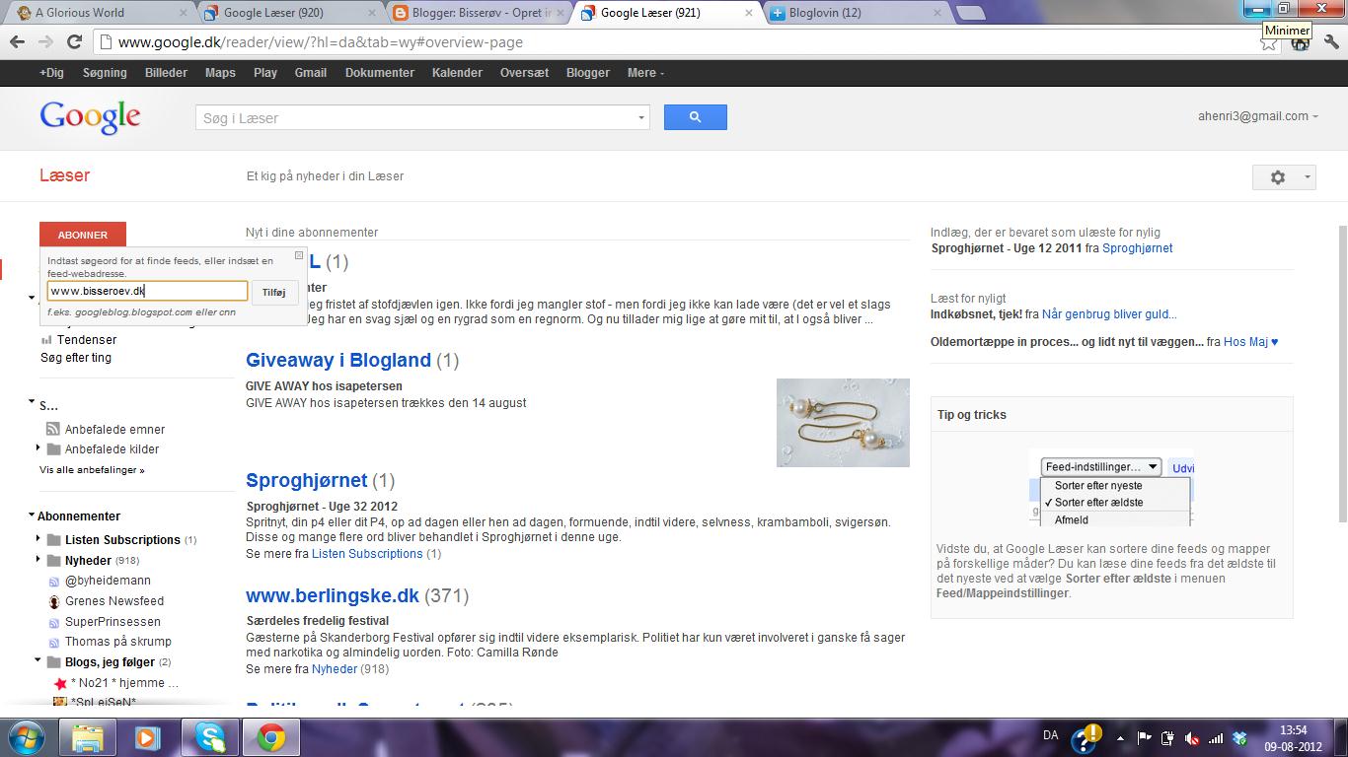This screenshot has height=757, width=1348.
Task: Click the Tendenser chart icon
Action: coord(46,340)
